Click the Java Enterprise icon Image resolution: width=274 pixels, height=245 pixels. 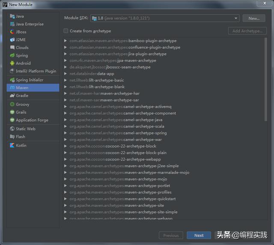click(12, 24)
